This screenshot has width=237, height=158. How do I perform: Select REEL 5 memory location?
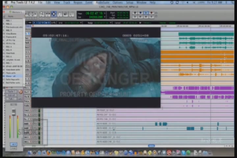13,50
